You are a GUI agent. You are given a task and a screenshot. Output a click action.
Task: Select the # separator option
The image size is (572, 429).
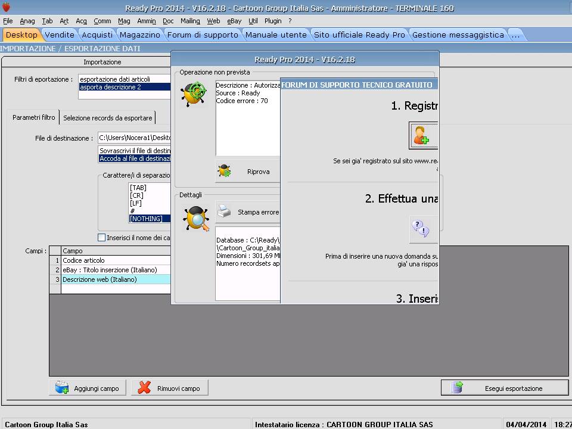pos(150,211)
